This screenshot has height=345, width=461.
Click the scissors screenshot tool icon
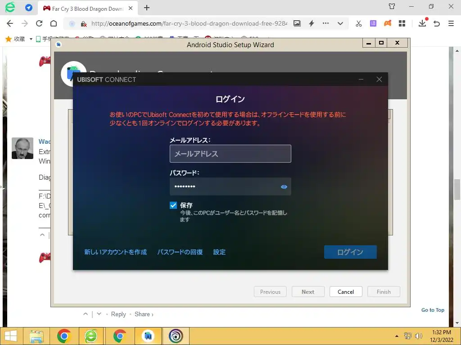tap(359, 23)
